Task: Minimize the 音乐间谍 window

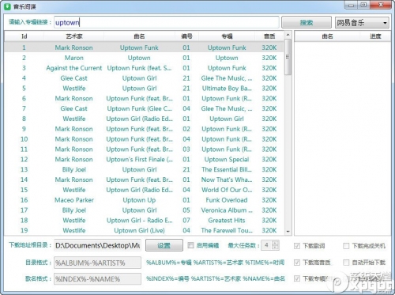Action: pyautogui.click(x=352, y=5)
